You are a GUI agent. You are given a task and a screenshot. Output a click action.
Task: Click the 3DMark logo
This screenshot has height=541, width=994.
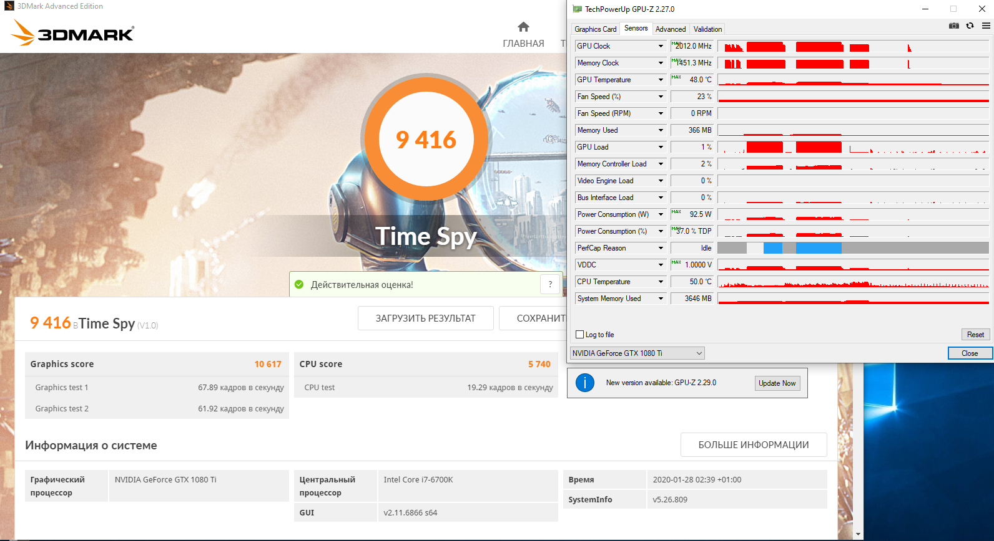[72, 32]
